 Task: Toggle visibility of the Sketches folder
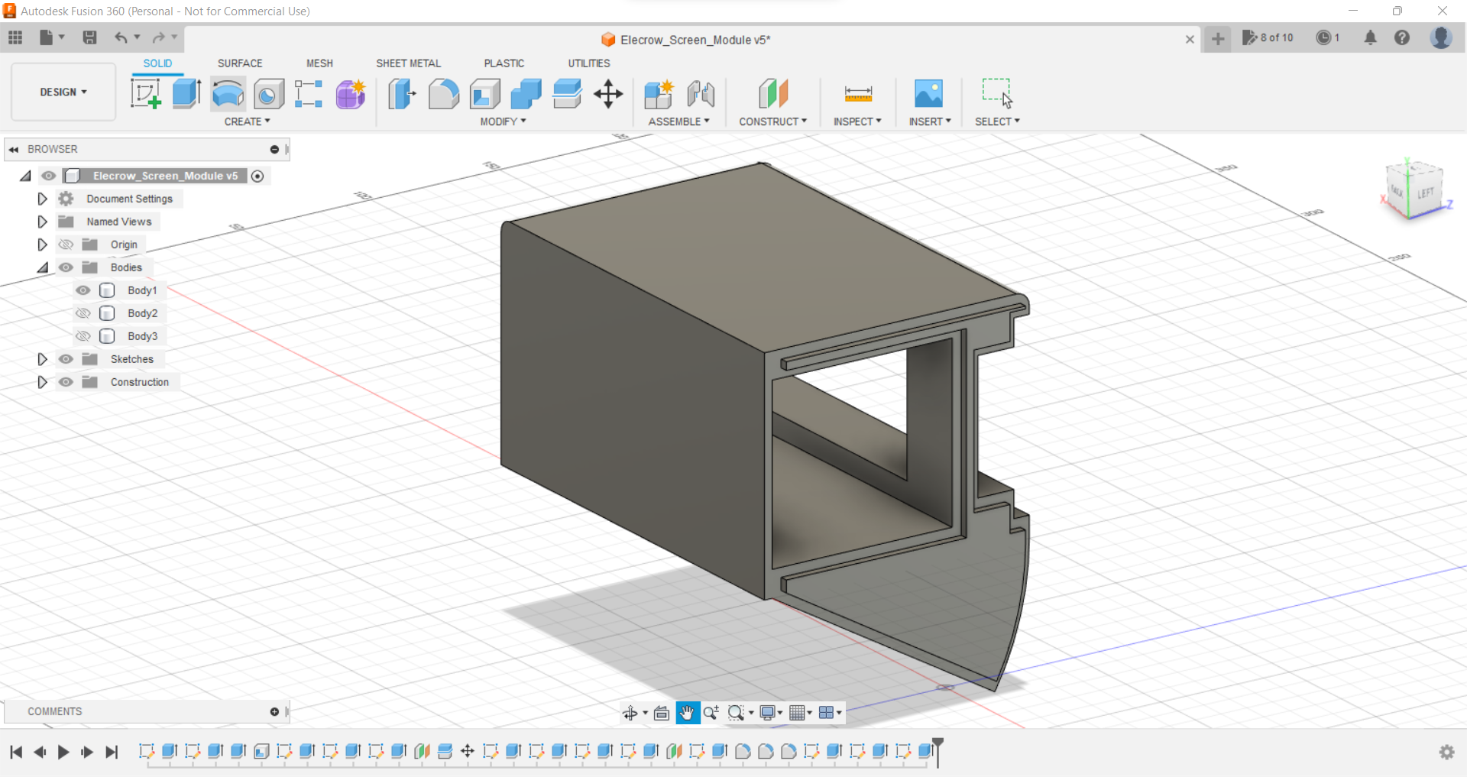pyautogui.click(x=66, y=359)
